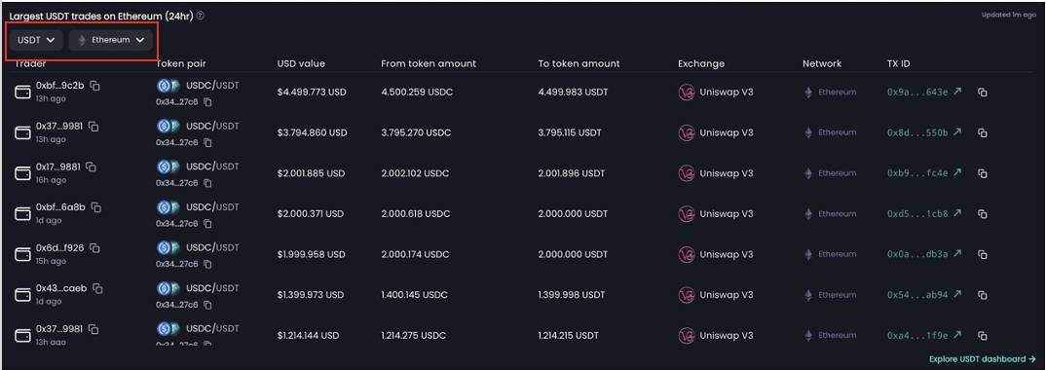
Task: Copy trader address 0xbf...9c2b
Action: click(x=94, y=86)
